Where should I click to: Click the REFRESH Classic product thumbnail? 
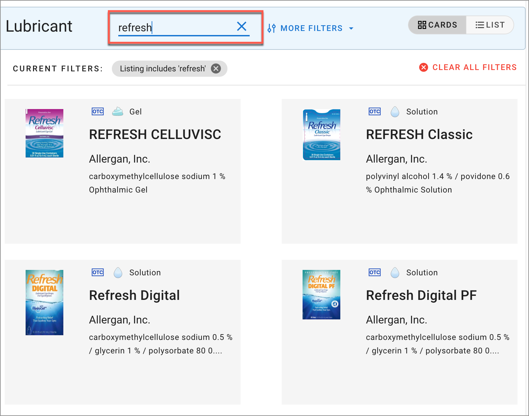321,135
